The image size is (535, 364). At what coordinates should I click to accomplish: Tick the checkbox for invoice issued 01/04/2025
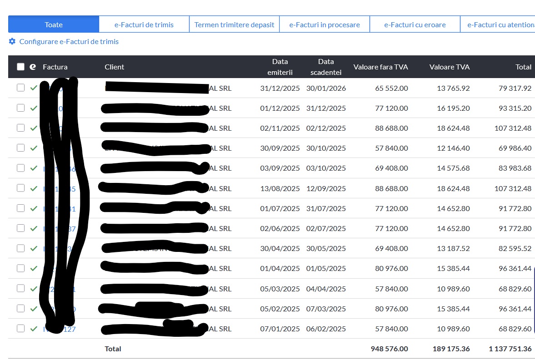click(20, 268)
